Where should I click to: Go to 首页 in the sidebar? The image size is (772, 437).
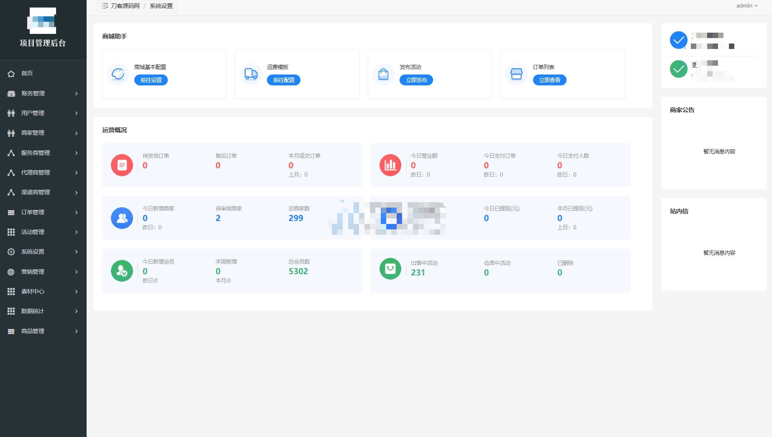27,73
